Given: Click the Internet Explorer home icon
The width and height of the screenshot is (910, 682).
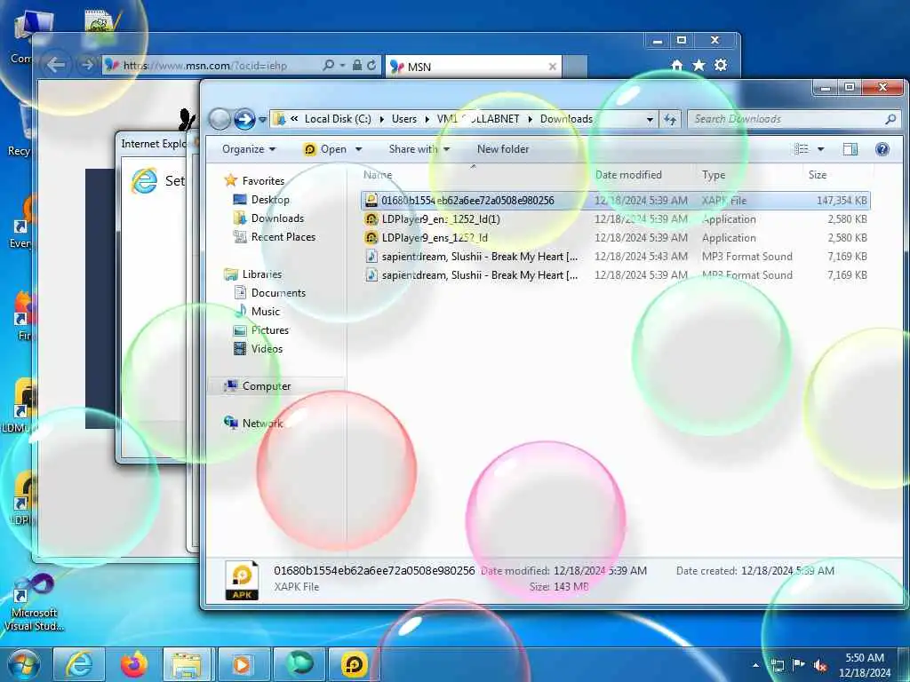Looking at the screenshot, I should click(676, 66).
